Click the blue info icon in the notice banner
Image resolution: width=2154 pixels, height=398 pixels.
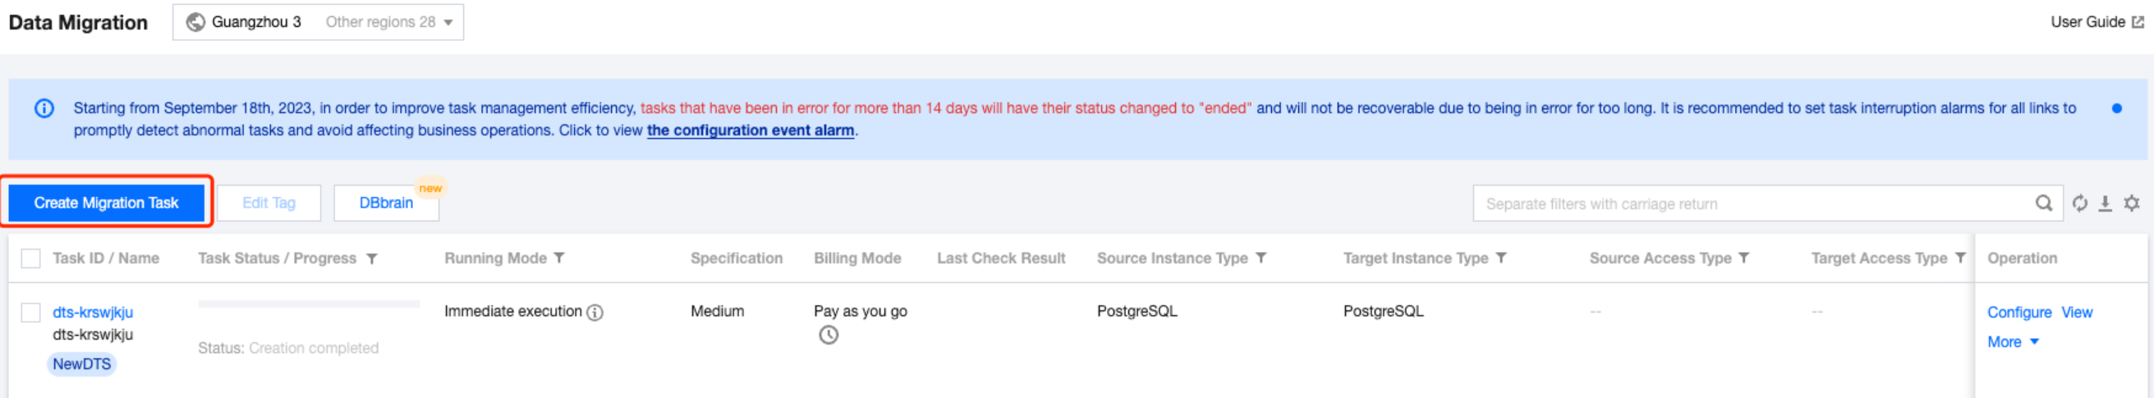pyautogui.click(x=44, y=108)
